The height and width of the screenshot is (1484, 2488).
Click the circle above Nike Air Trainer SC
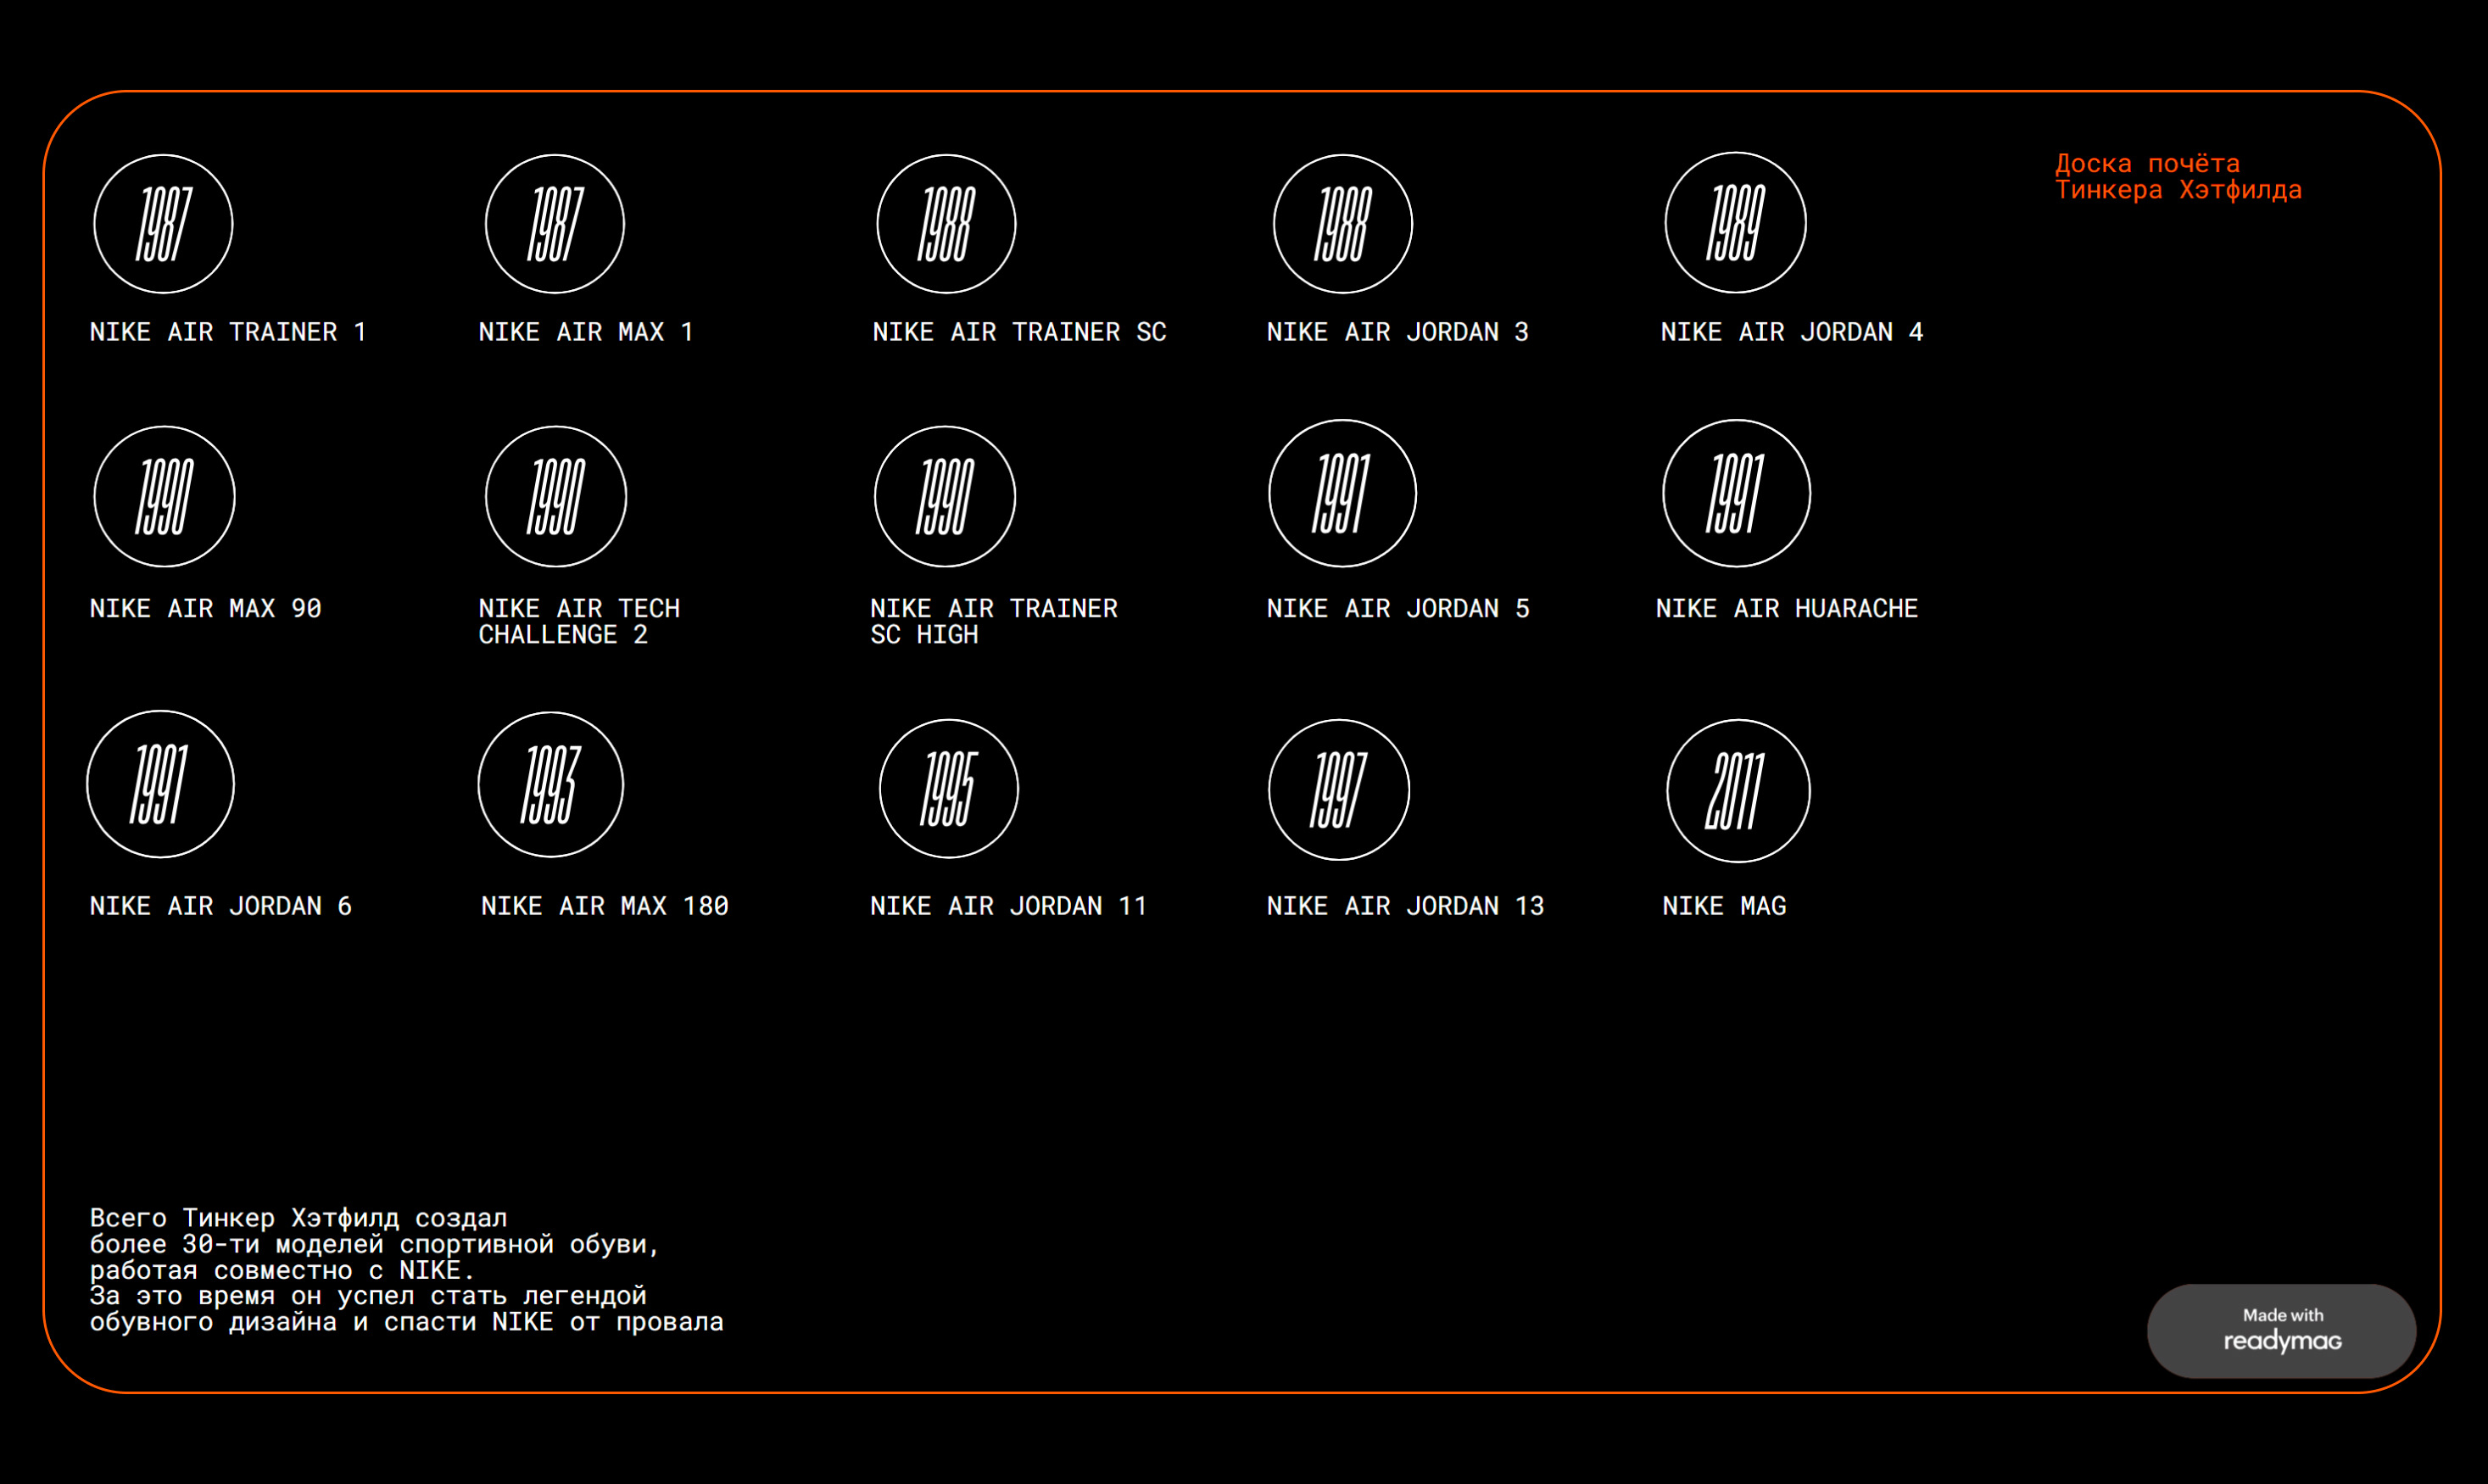[946, 224]
